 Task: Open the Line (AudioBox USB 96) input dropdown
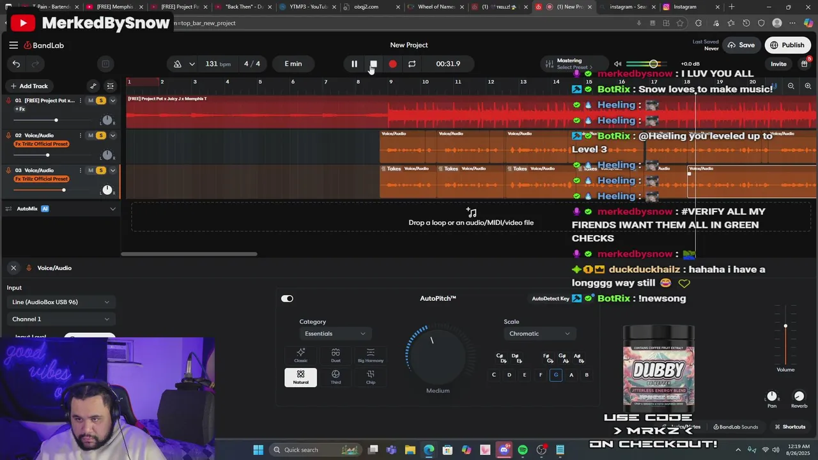tap(61, 302)
